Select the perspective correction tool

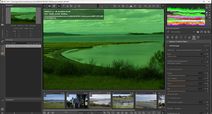79,6
